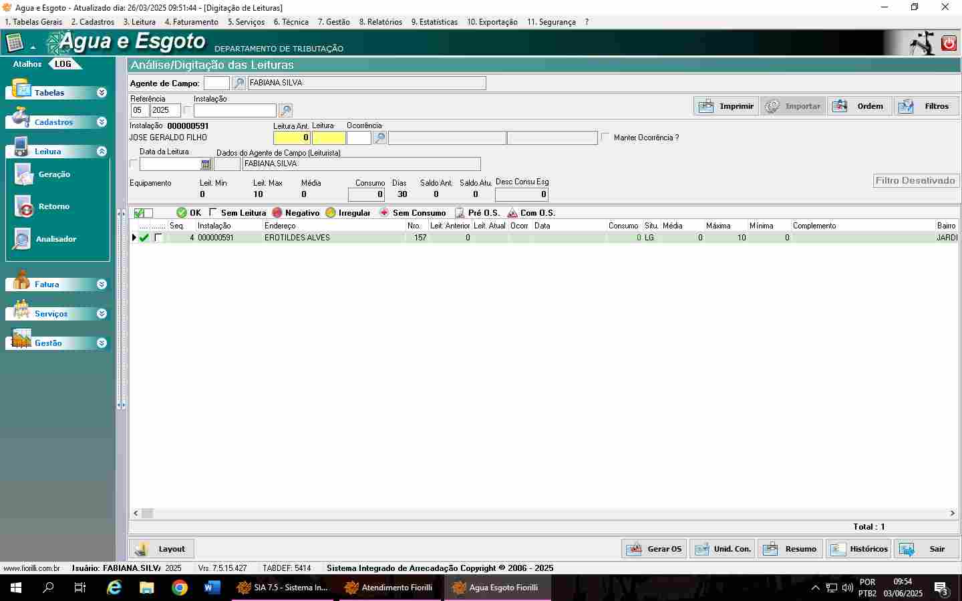Toggle the Sem Leitura checkbox
This screenshot has height=601, width=962.
(213, 212)
